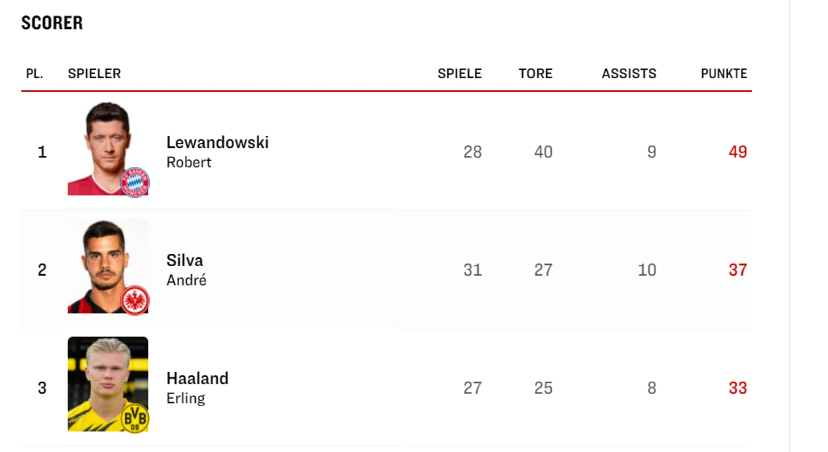The width and height of the screenshot is (828, 452).
Task: Sort by the TORE column header
Action: (x=535, y=74)
